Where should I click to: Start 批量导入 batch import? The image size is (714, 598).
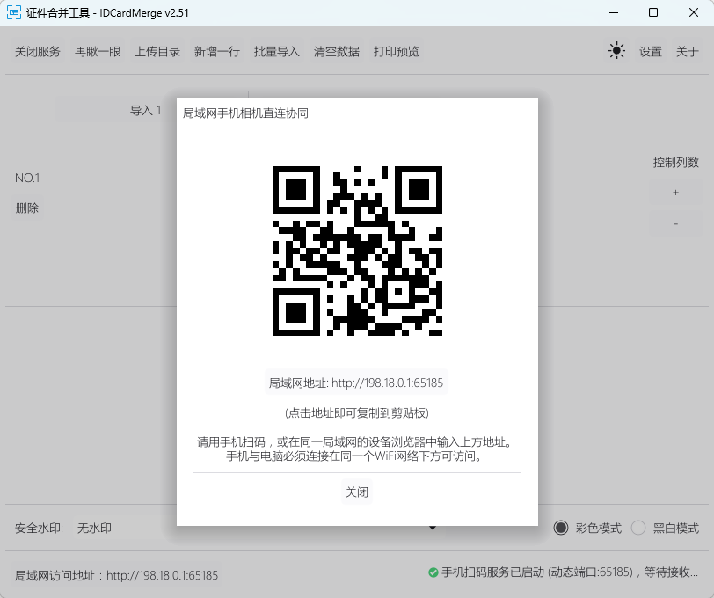(276, 52)
